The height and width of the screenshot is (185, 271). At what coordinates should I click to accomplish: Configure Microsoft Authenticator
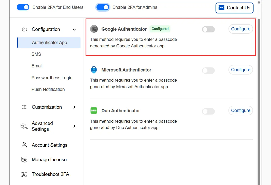pos(241,70)
